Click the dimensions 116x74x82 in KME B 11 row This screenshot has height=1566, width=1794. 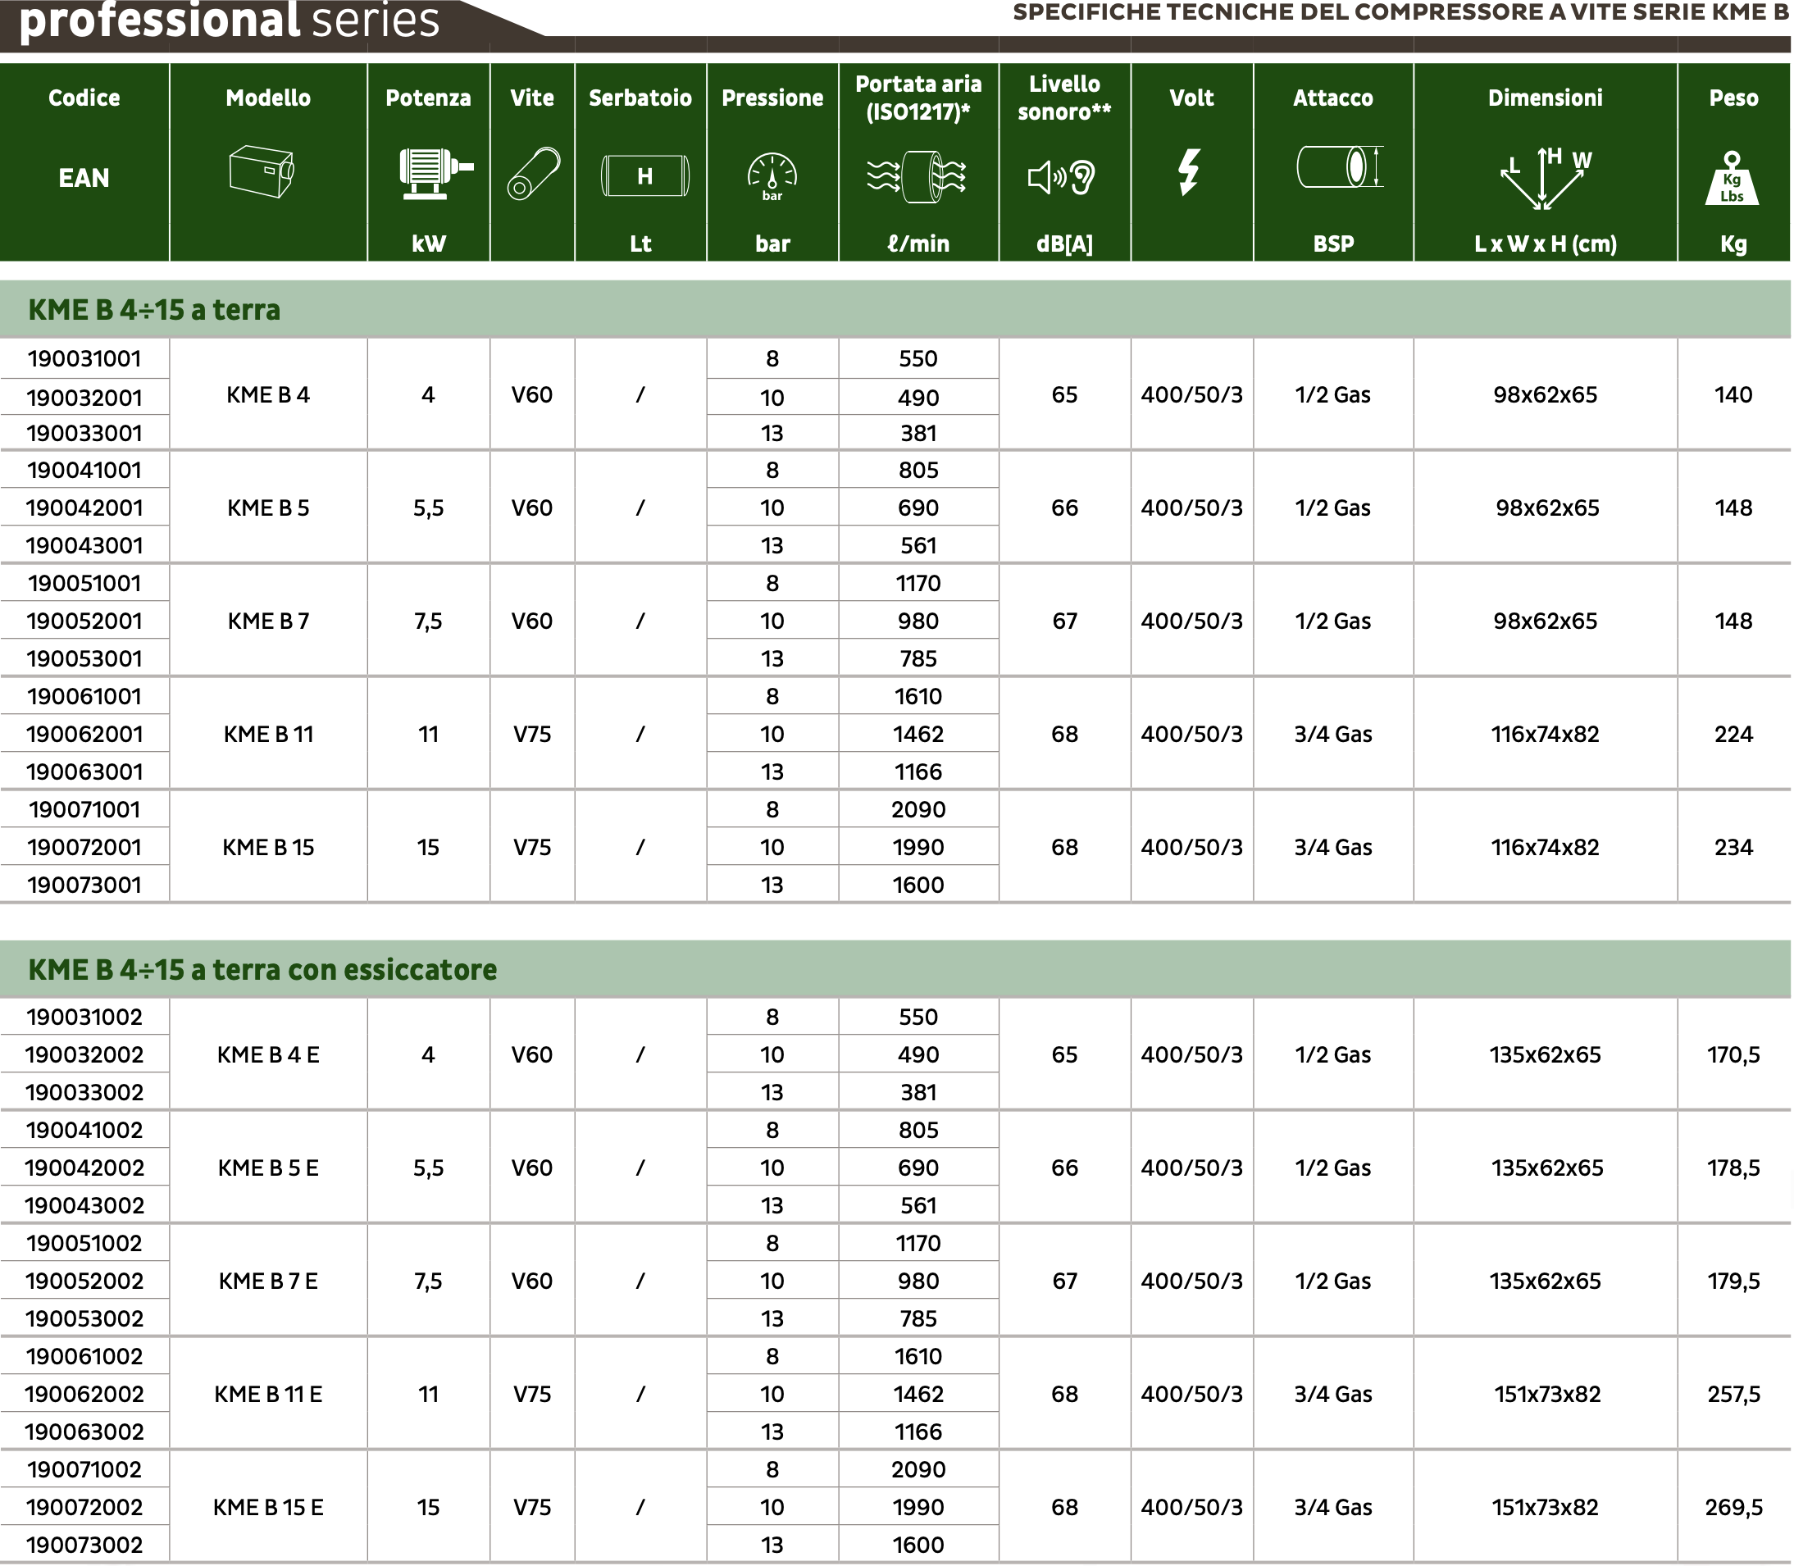tap(1545, 734)
